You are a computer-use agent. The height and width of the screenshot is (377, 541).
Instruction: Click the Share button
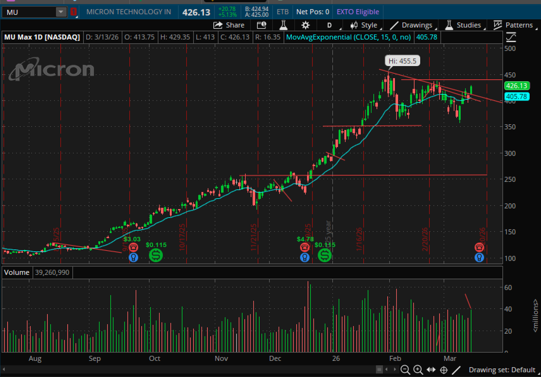coord(229,25)
